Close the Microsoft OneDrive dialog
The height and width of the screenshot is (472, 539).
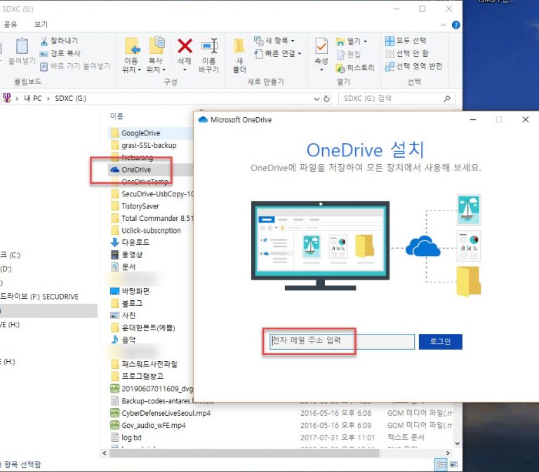525,119
